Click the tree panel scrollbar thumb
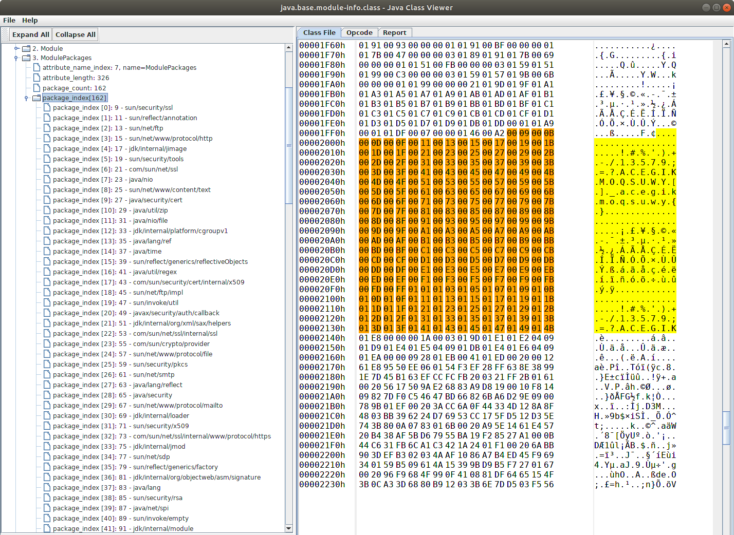The height and width of the screenshot is (535, 734). tap(288, 145)
